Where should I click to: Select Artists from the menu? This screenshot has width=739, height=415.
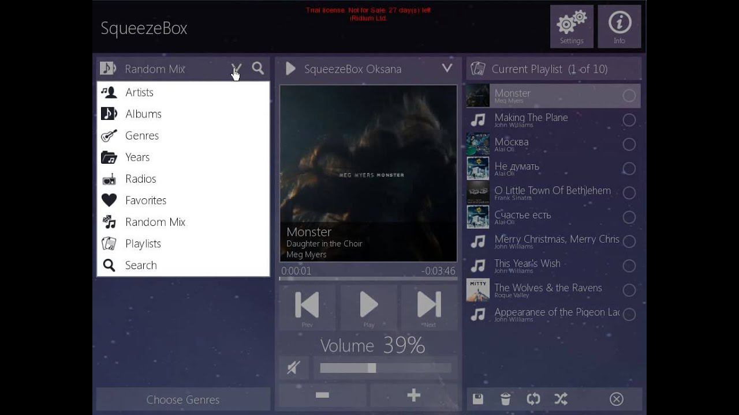(x=183, y=92)
